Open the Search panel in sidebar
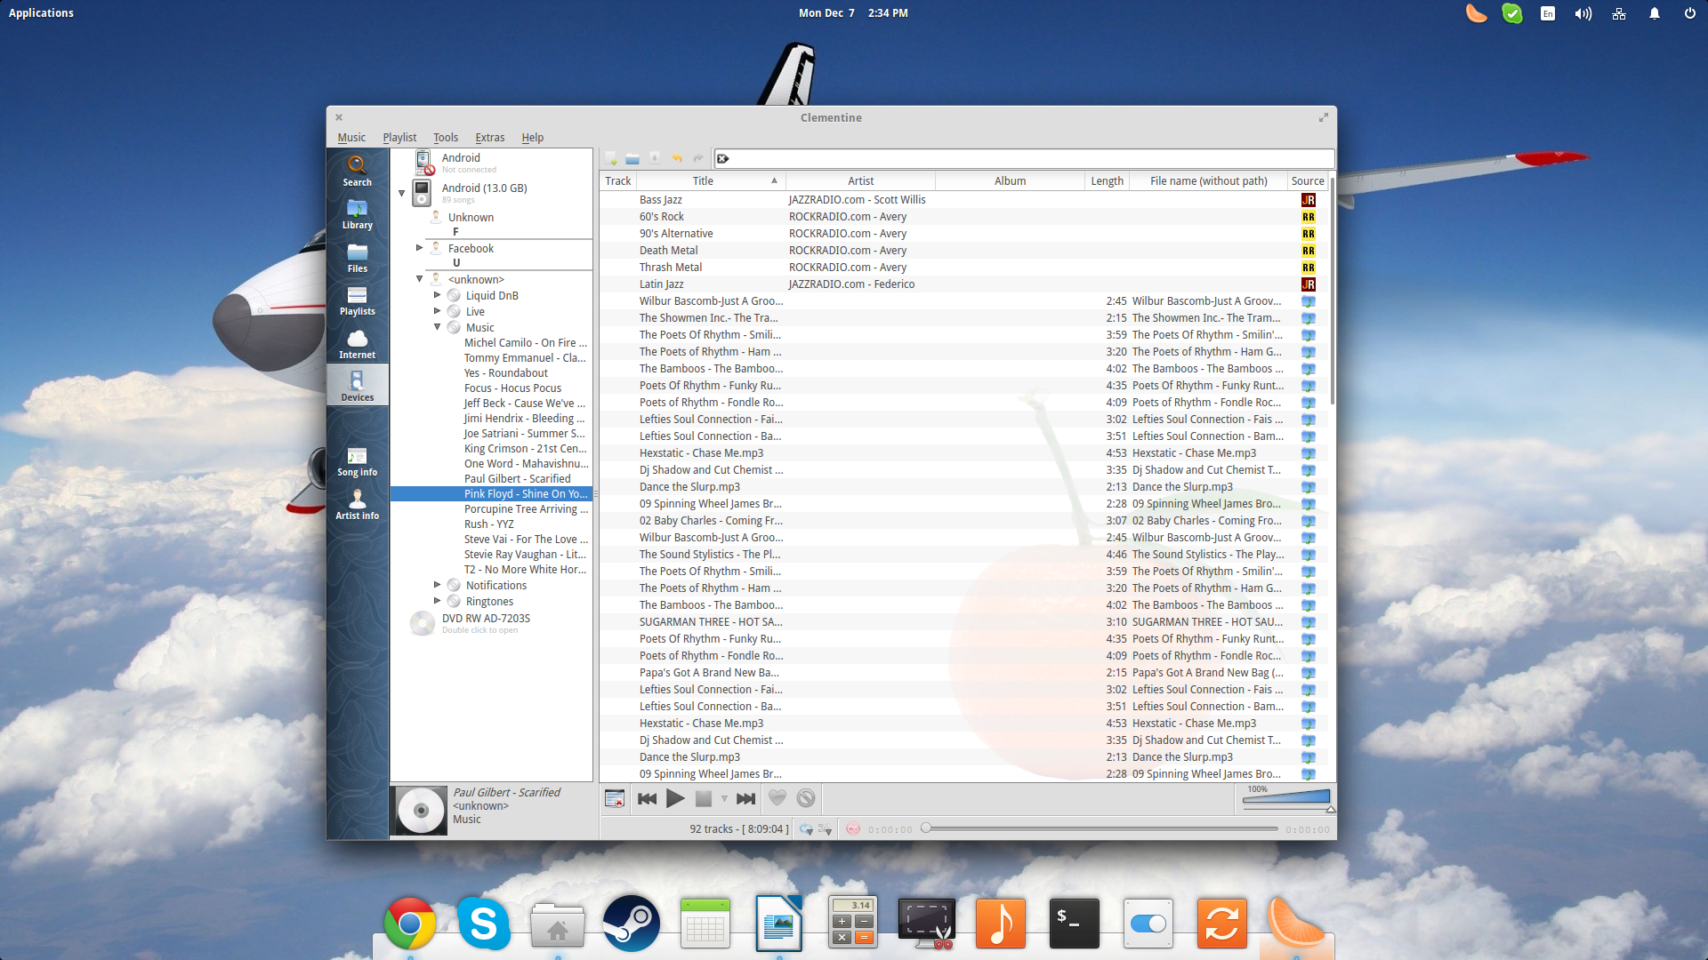1708x960 pixels. (357, 171)
